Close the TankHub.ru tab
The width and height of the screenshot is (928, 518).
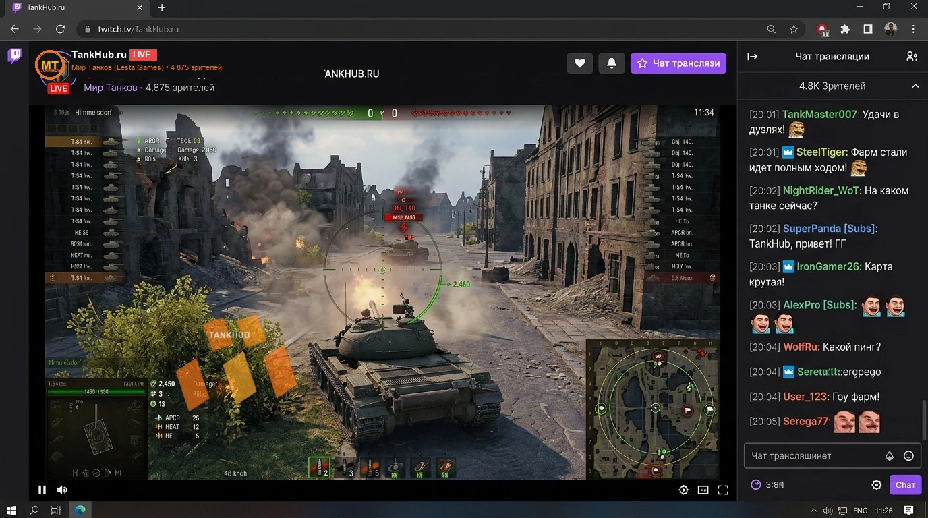pyautogui.click(x=140, y=8)
